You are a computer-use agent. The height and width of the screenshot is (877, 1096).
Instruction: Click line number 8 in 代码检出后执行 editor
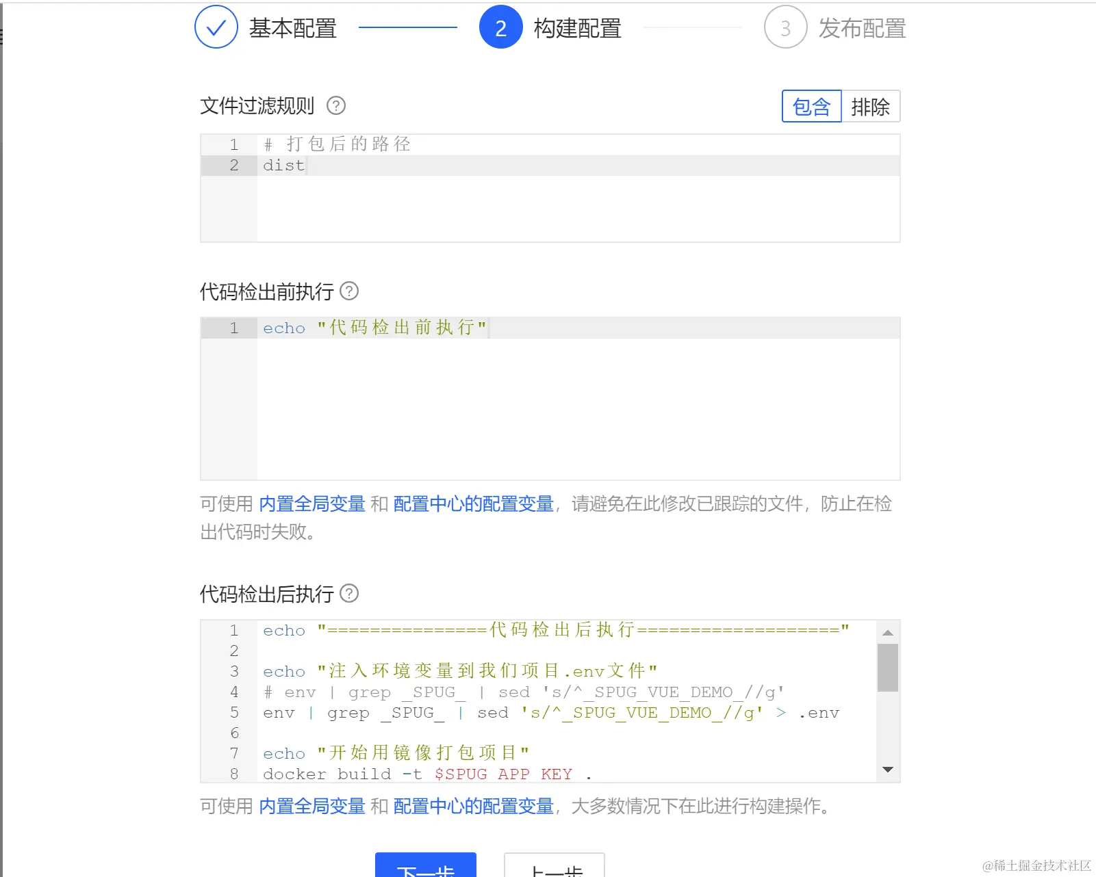(x=234, y=774)
